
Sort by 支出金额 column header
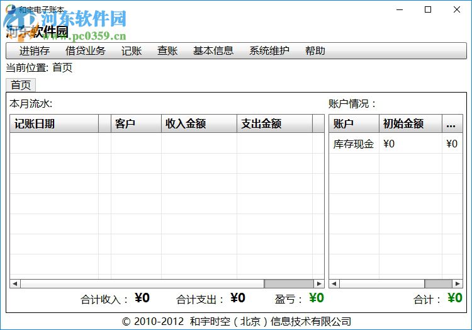[x=274, y=123]
